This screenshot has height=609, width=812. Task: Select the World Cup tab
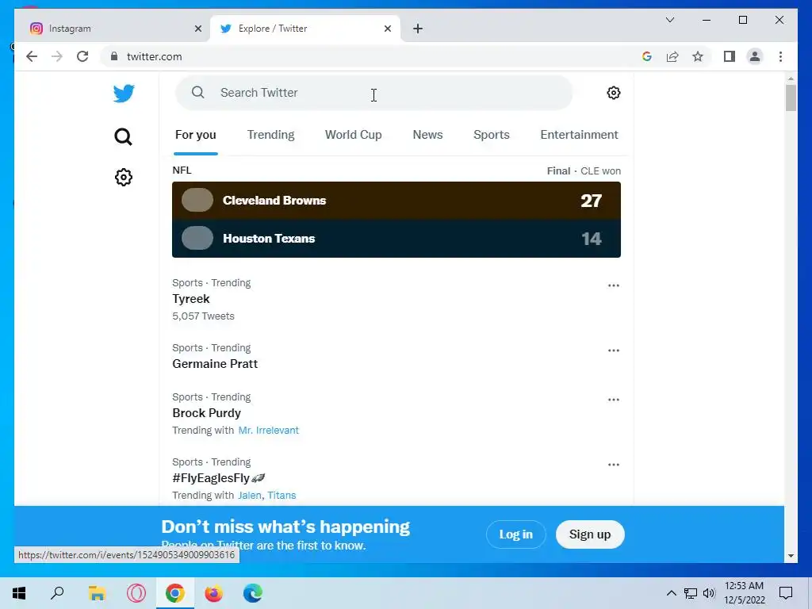coord(353,135)
